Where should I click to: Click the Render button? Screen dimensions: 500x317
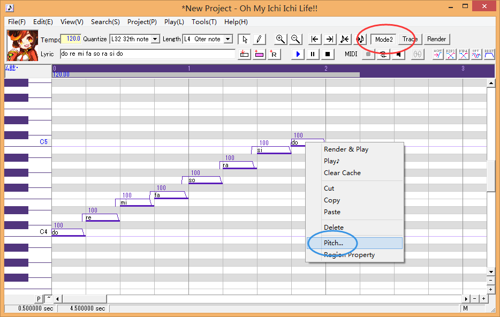point(436,39)
